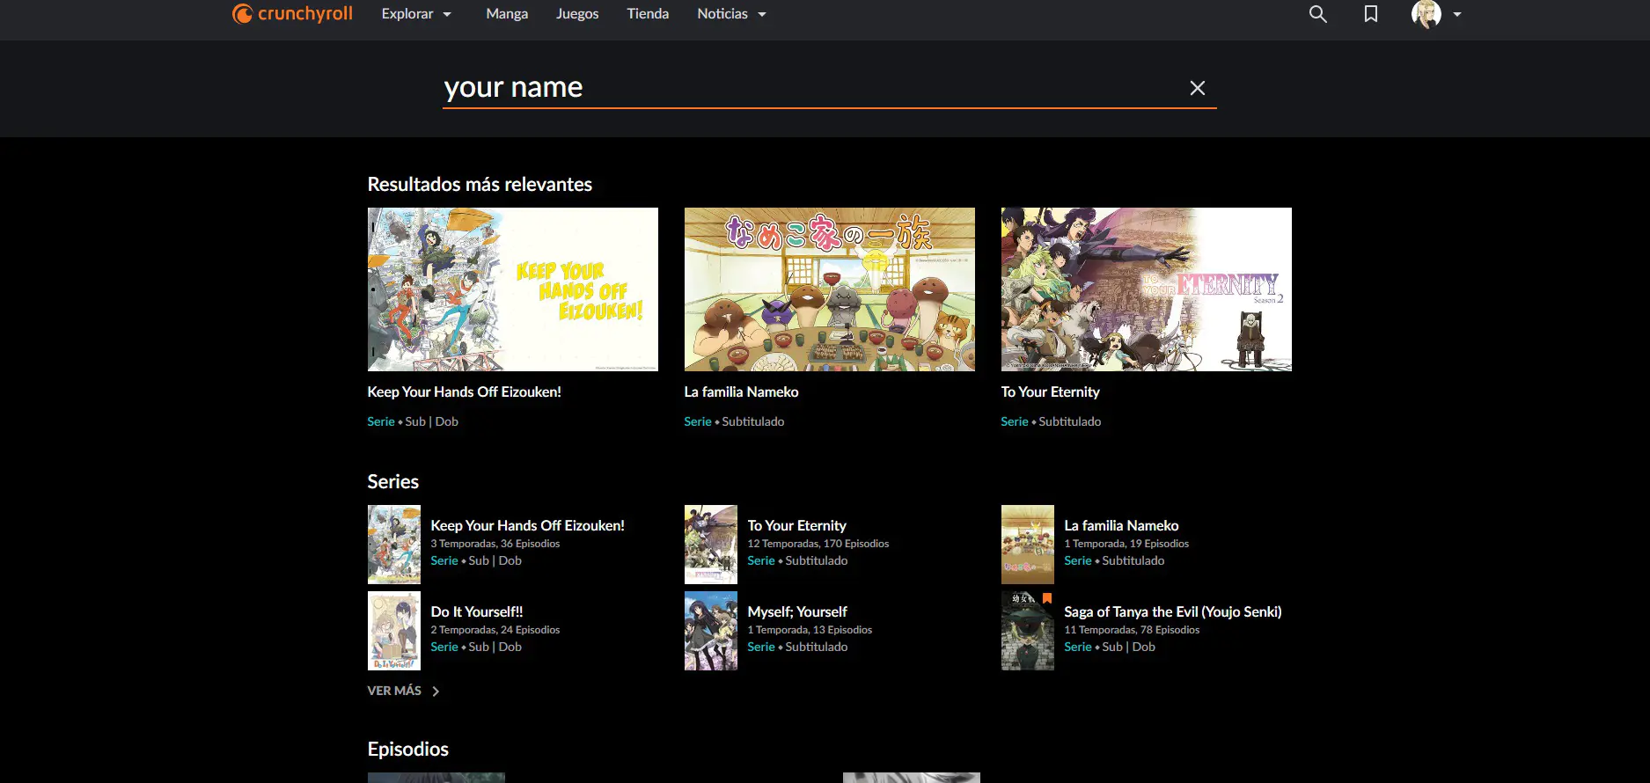Open To Your Eternity large thumbnail

tap(1147, 289)
